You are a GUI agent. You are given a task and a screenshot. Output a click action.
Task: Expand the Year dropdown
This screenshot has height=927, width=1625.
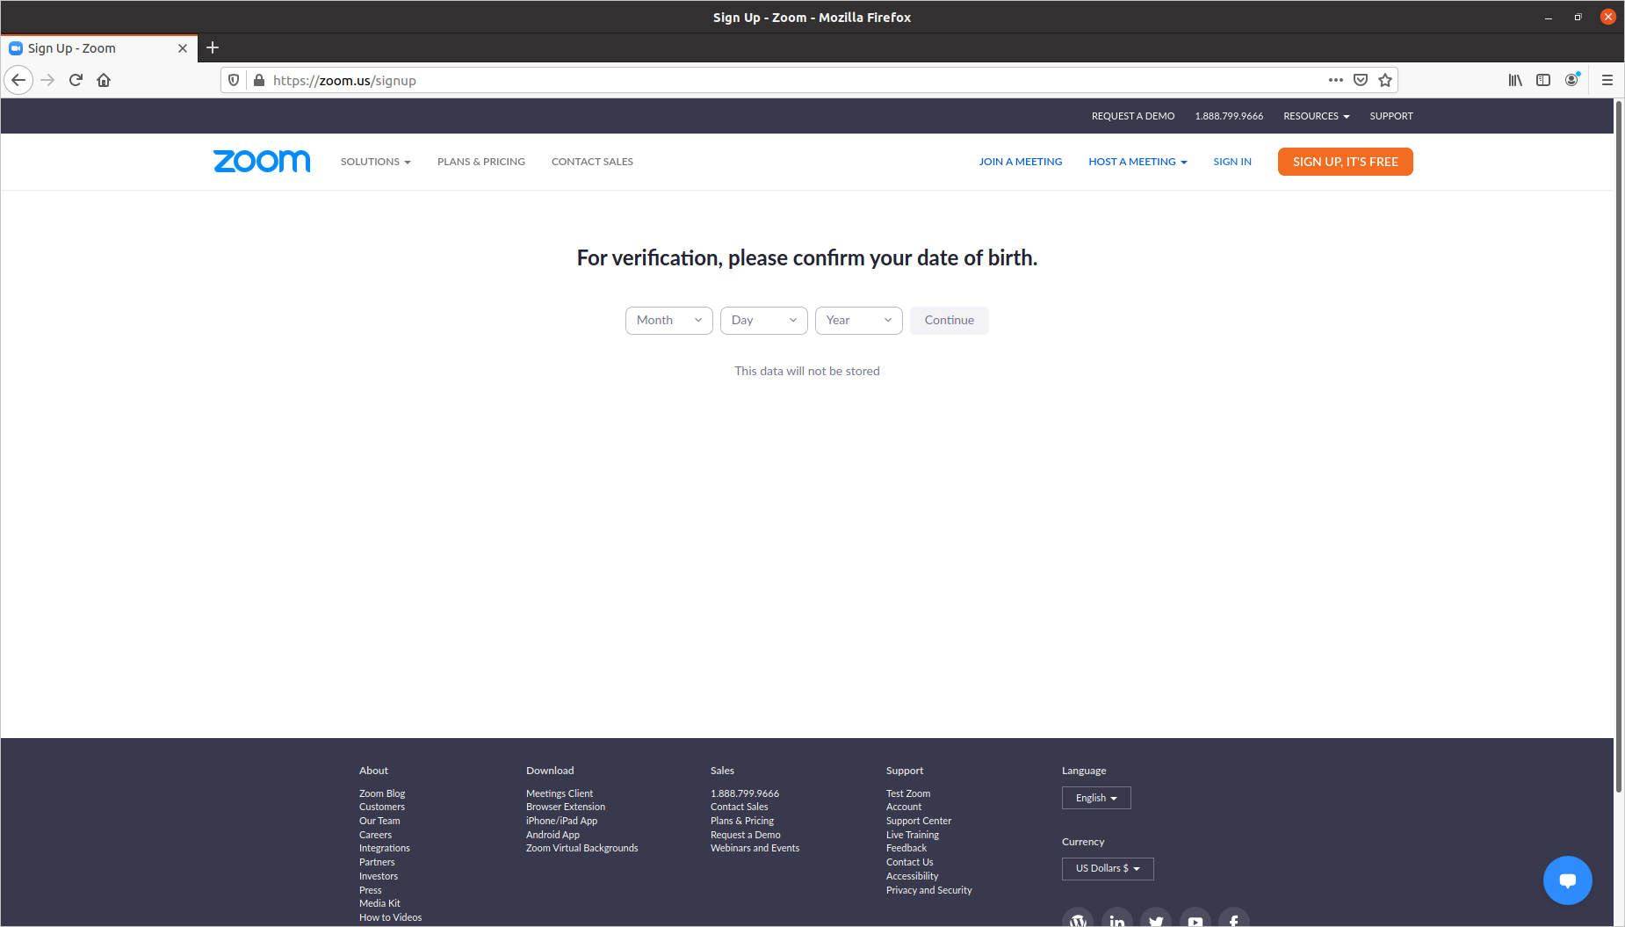coord(859,321)
